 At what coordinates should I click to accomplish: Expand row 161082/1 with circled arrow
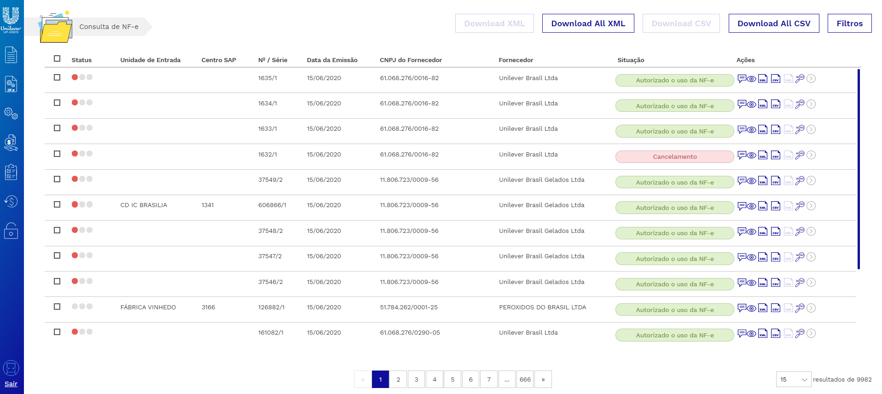(811, 333)
